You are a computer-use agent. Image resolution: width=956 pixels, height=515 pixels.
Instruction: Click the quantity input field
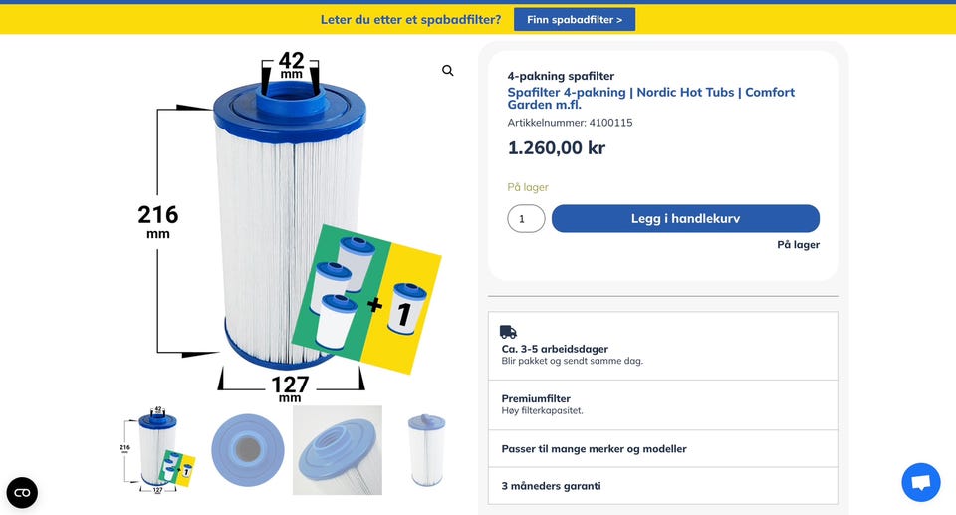pos(526,218)
